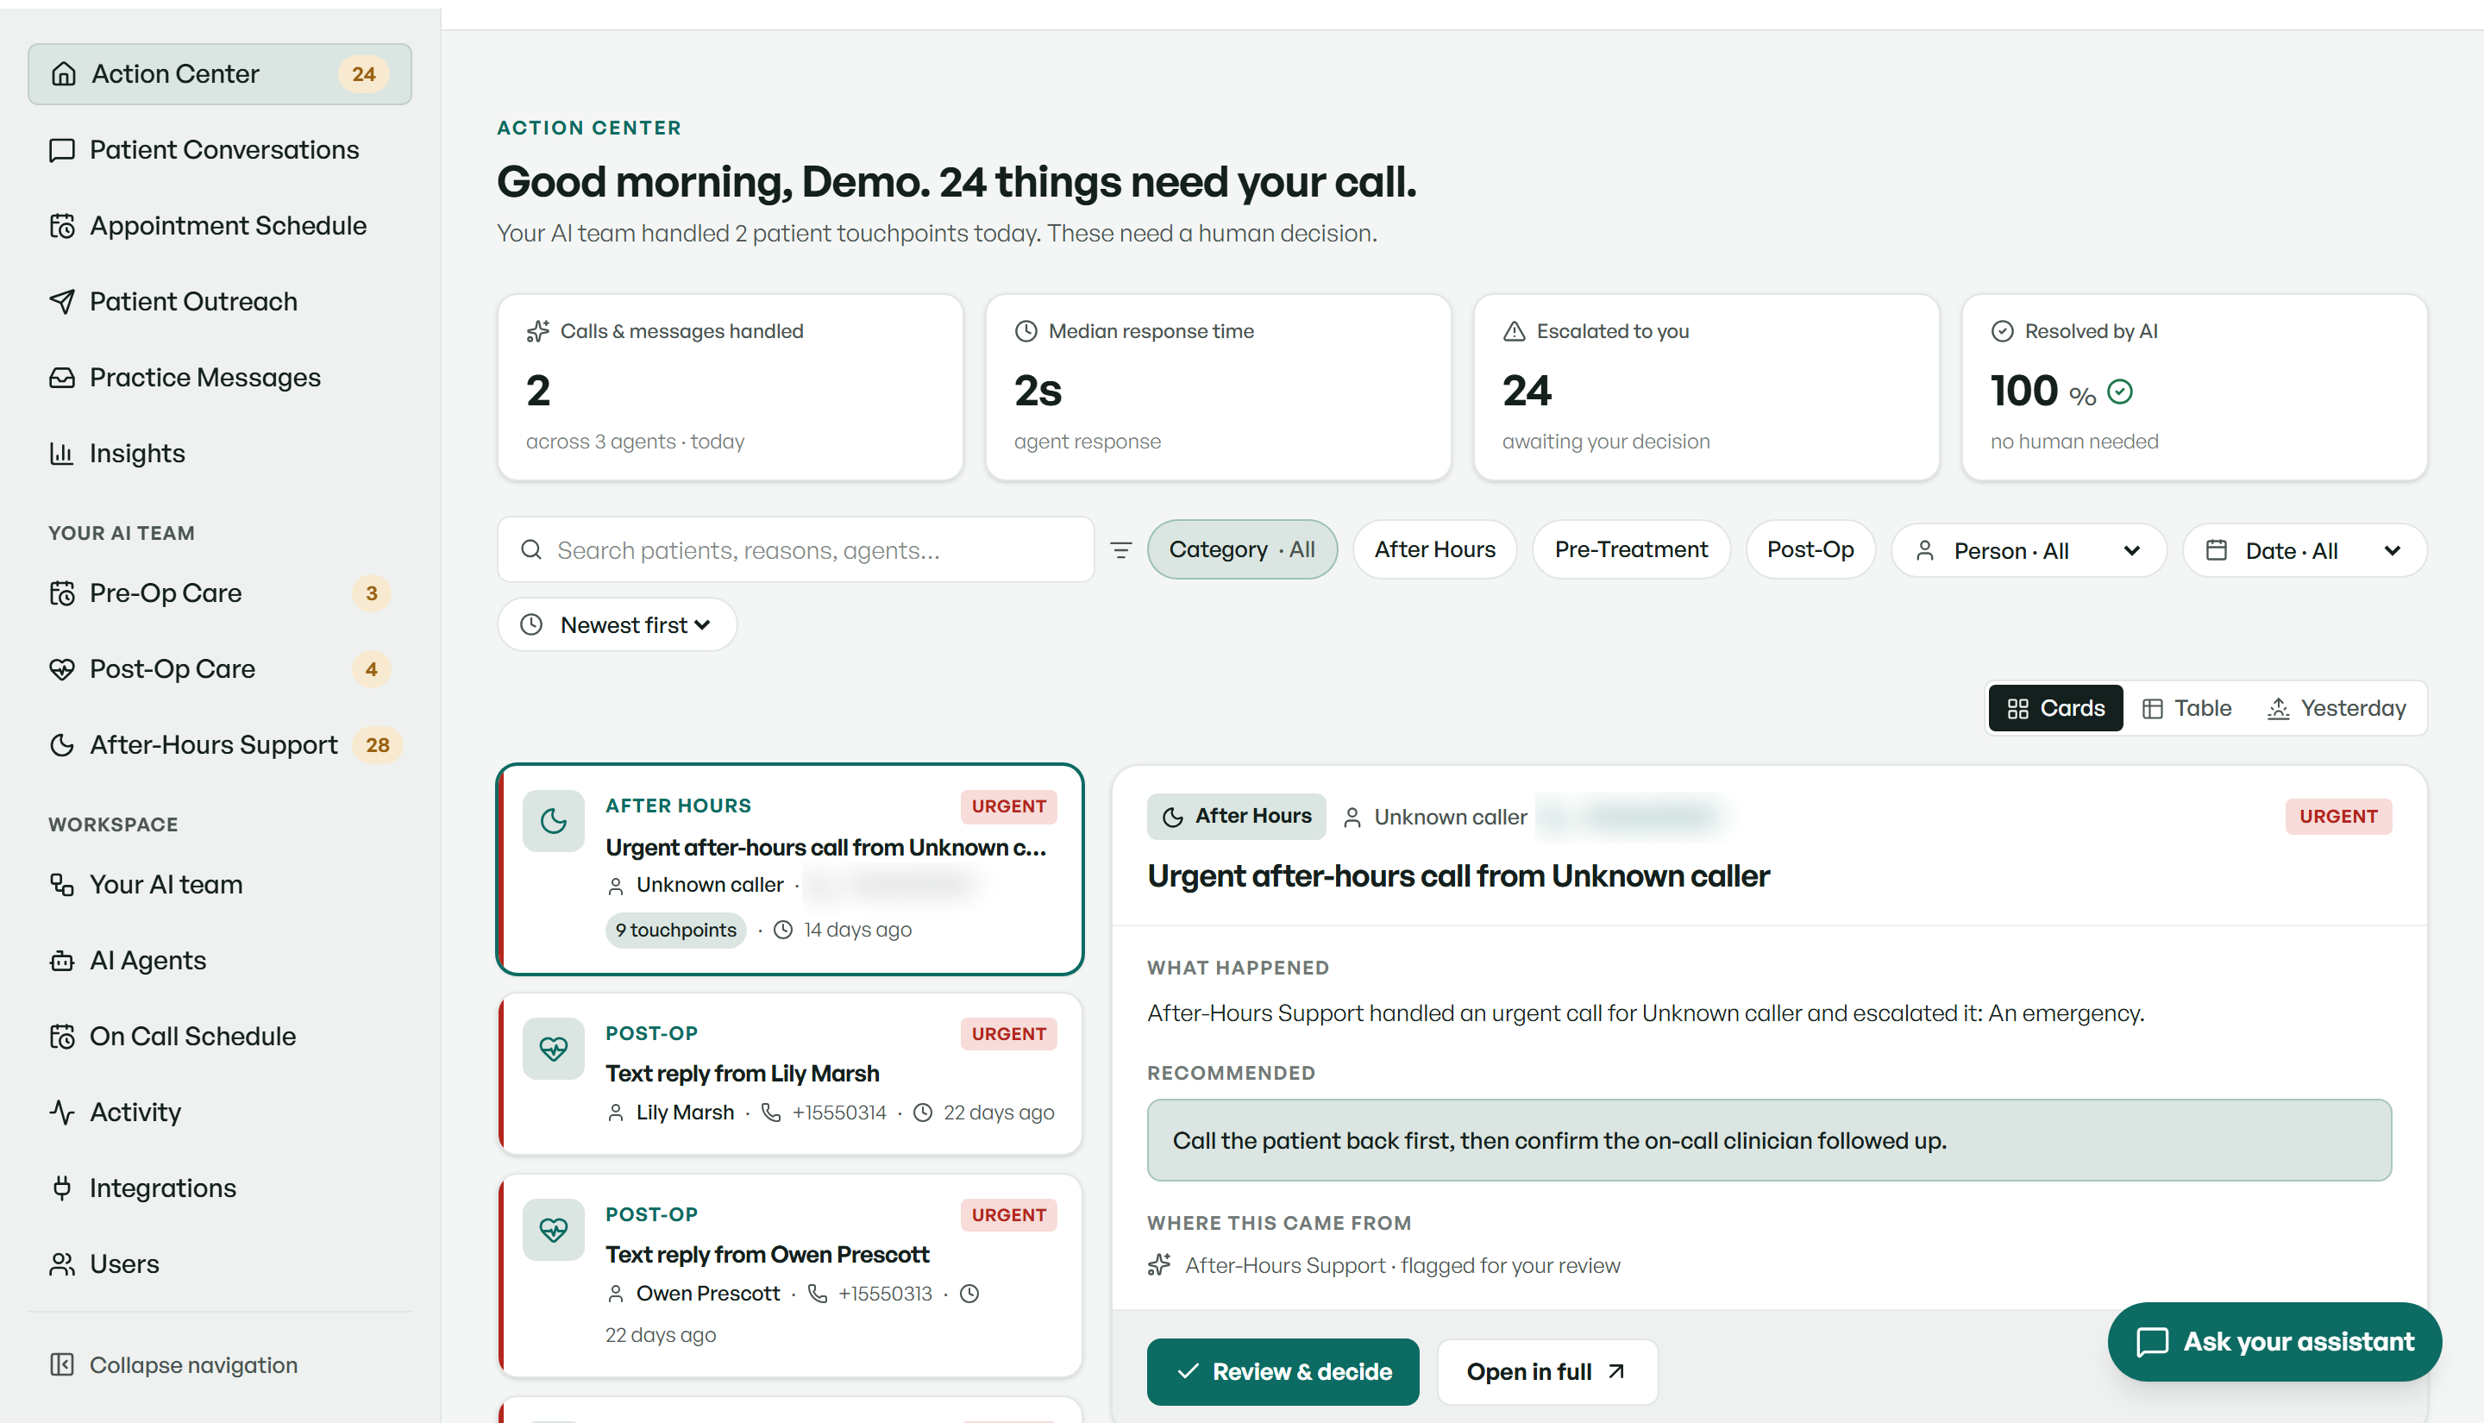Select the Category All filter chip
This screenshot has height=1423, width=2484.
coord(1242,550)
